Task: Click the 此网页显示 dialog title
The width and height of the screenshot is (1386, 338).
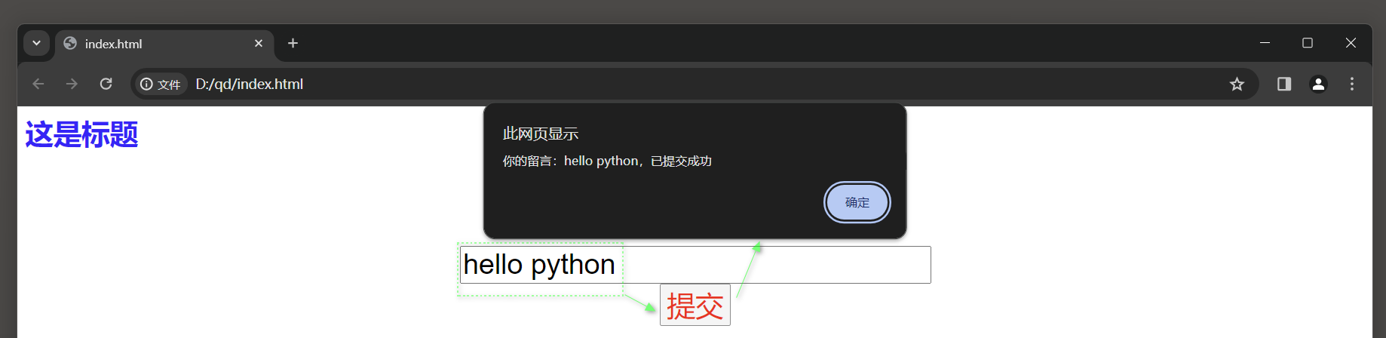Action: click(541, 134)
